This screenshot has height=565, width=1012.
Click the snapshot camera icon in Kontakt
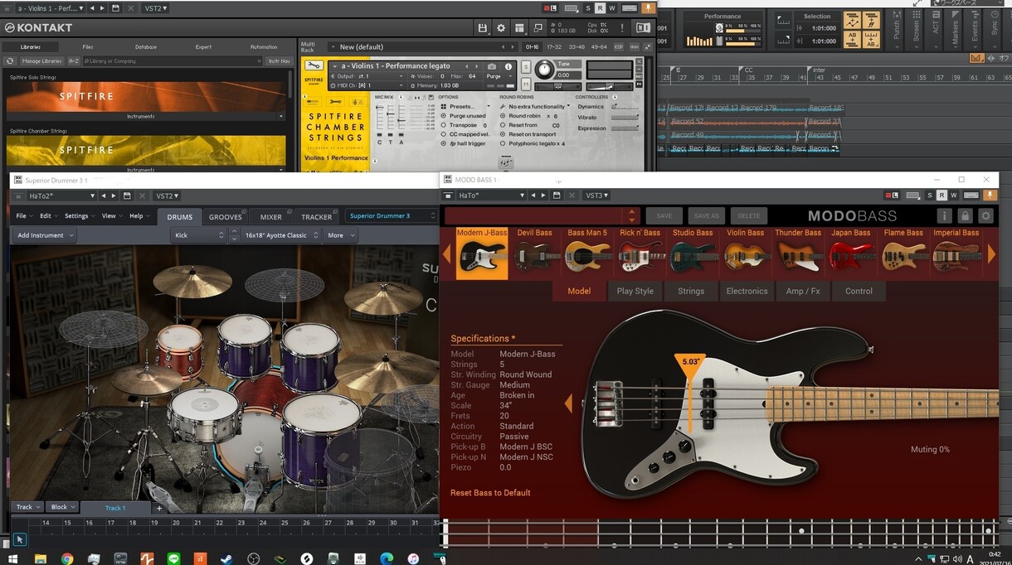click(492, 65)
